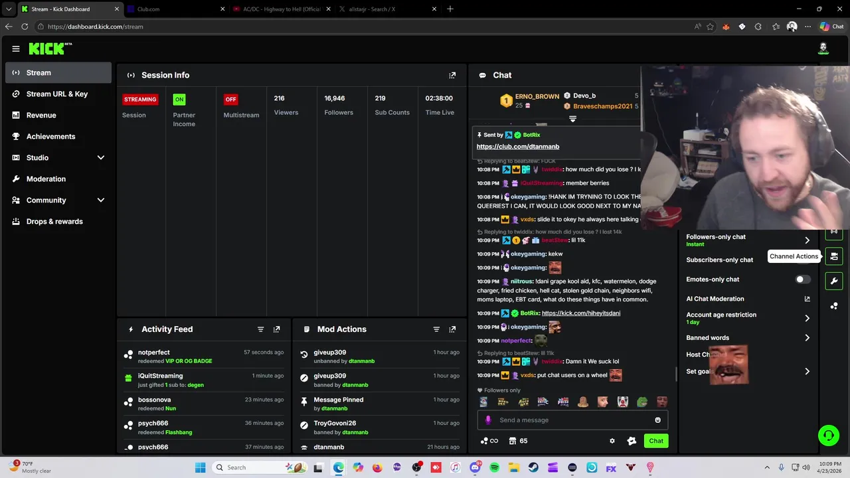Click the green Chat send button

(x=656, y=441)
